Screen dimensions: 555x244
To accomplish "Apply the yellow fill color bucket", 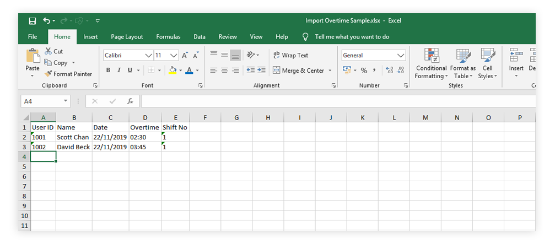I will click(173, 70).
